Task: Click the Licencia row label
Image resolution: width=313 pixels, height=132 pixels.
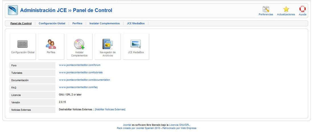Action: tap(16, 95)
